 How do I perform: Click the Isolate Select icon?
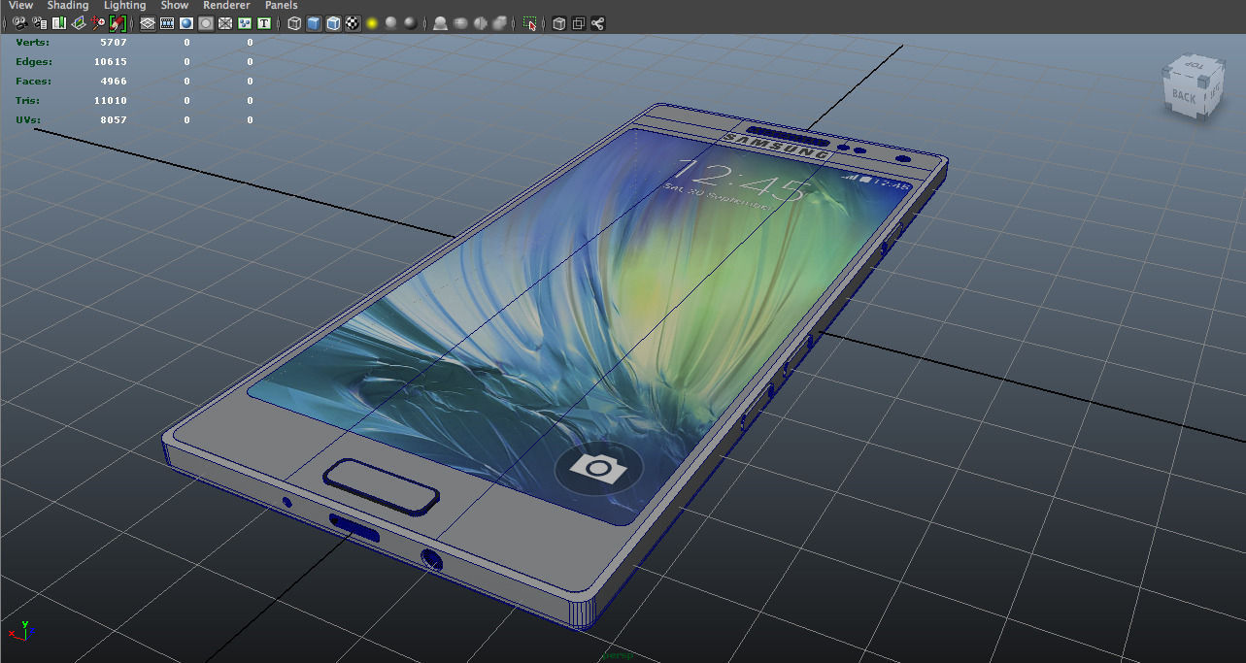(x=530, y=22)
